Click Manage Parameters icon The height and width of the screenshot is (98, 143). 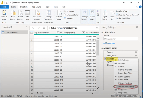click(48, 13)
